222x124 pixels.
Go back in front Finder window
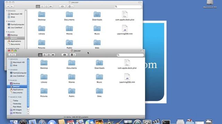[10, 55]
